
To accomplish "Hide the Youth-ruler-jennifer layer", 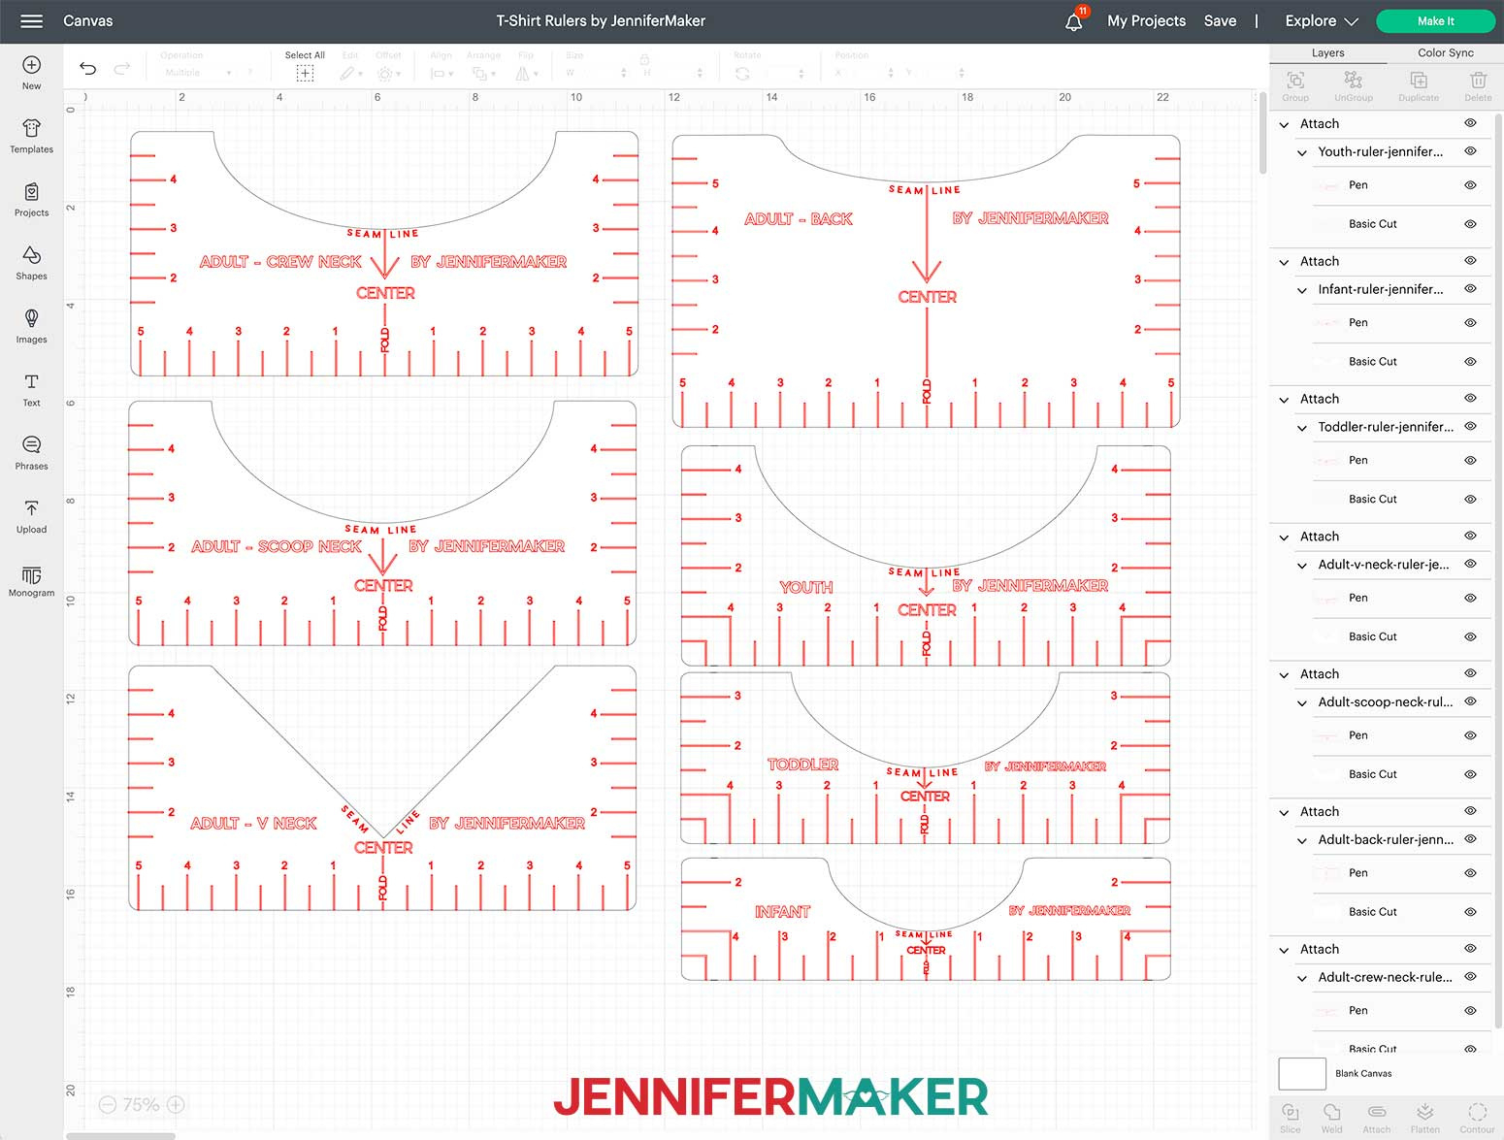I will click(1470, 152).
